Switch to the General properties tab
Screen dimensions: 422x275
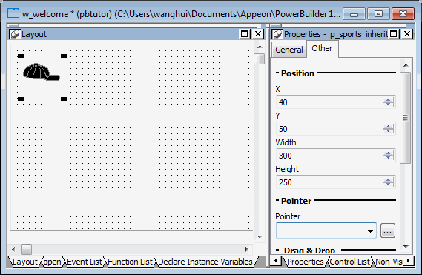tap(289, 50)
